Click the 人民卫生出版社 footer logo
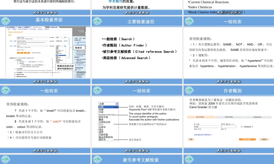274x164 pixels. tap(45, 81)
